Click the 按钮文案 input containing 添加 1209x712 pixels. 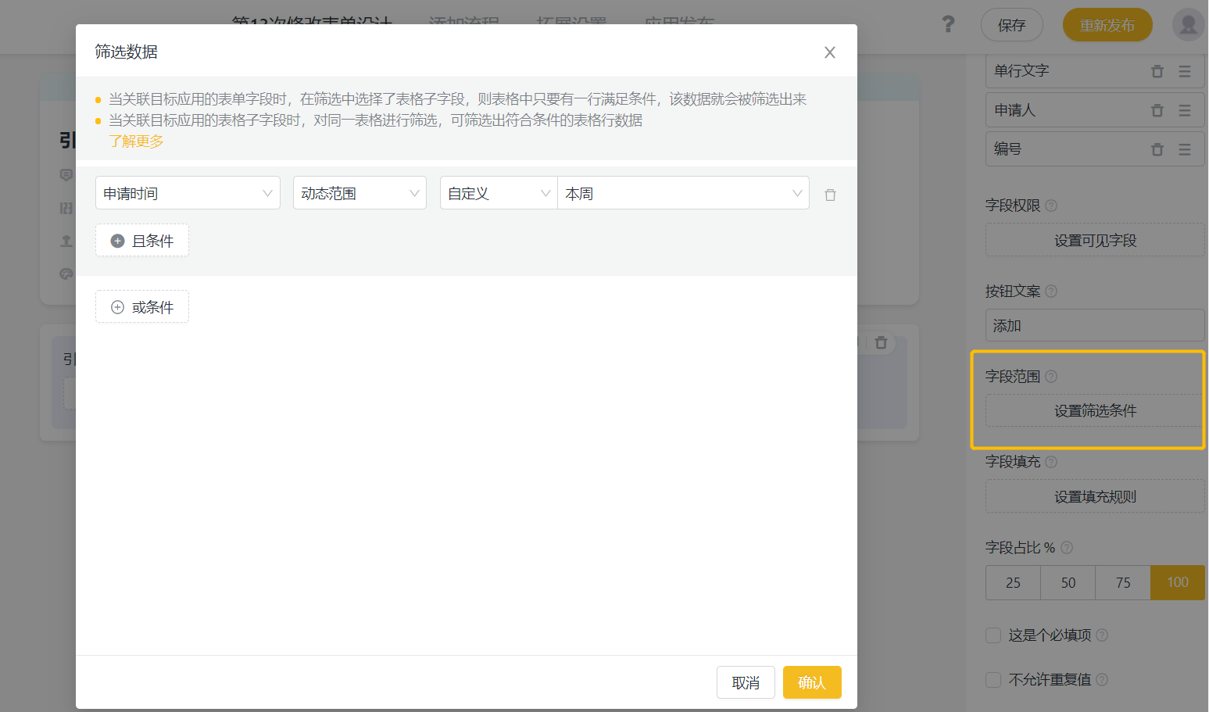(x=1095, y=325)
